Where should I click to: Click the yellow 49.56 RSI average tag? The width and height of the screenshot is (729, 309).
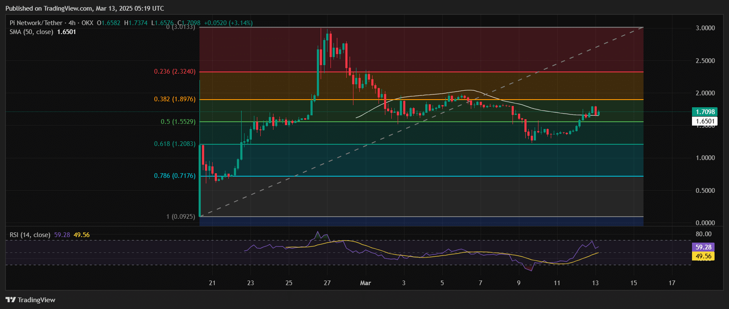click(703, 256)
